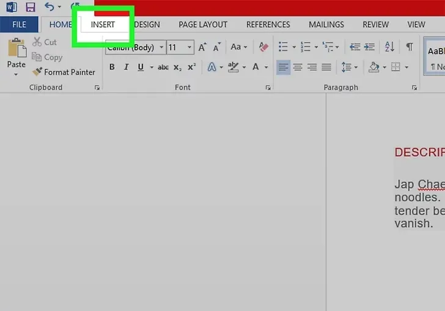This screenshot has height=311, width=445.
Task: Switch to the MAILINGS tab
Action: click(326, 24)
